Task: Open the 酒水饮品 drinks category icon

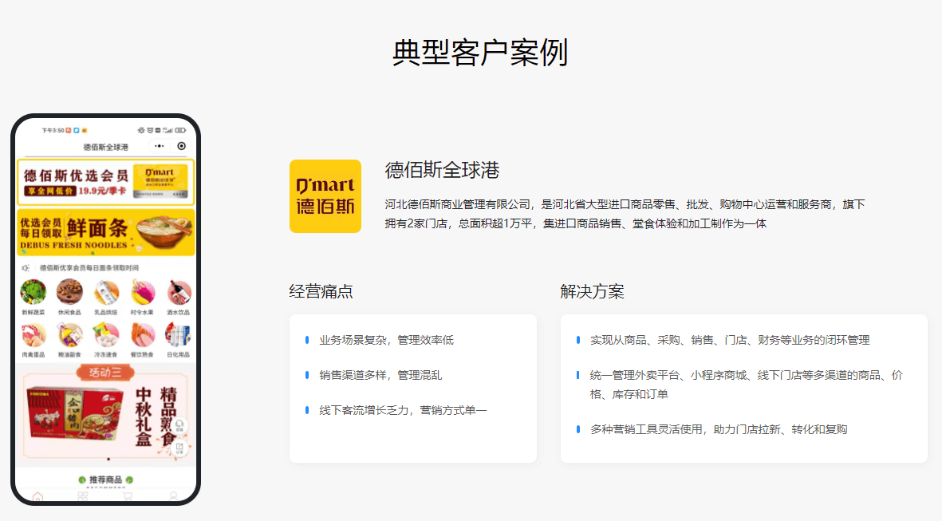Action: [179, 293]
